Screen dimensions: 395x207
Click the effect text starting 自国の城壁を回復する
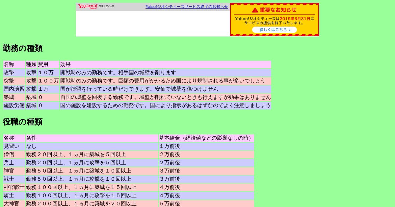[x=165, y=97]
